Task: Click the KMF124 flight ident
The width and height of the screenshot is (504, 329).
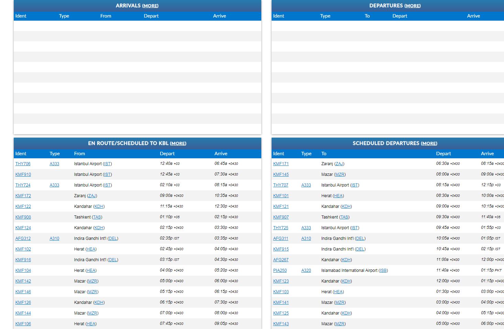Action: pos(23,228)
